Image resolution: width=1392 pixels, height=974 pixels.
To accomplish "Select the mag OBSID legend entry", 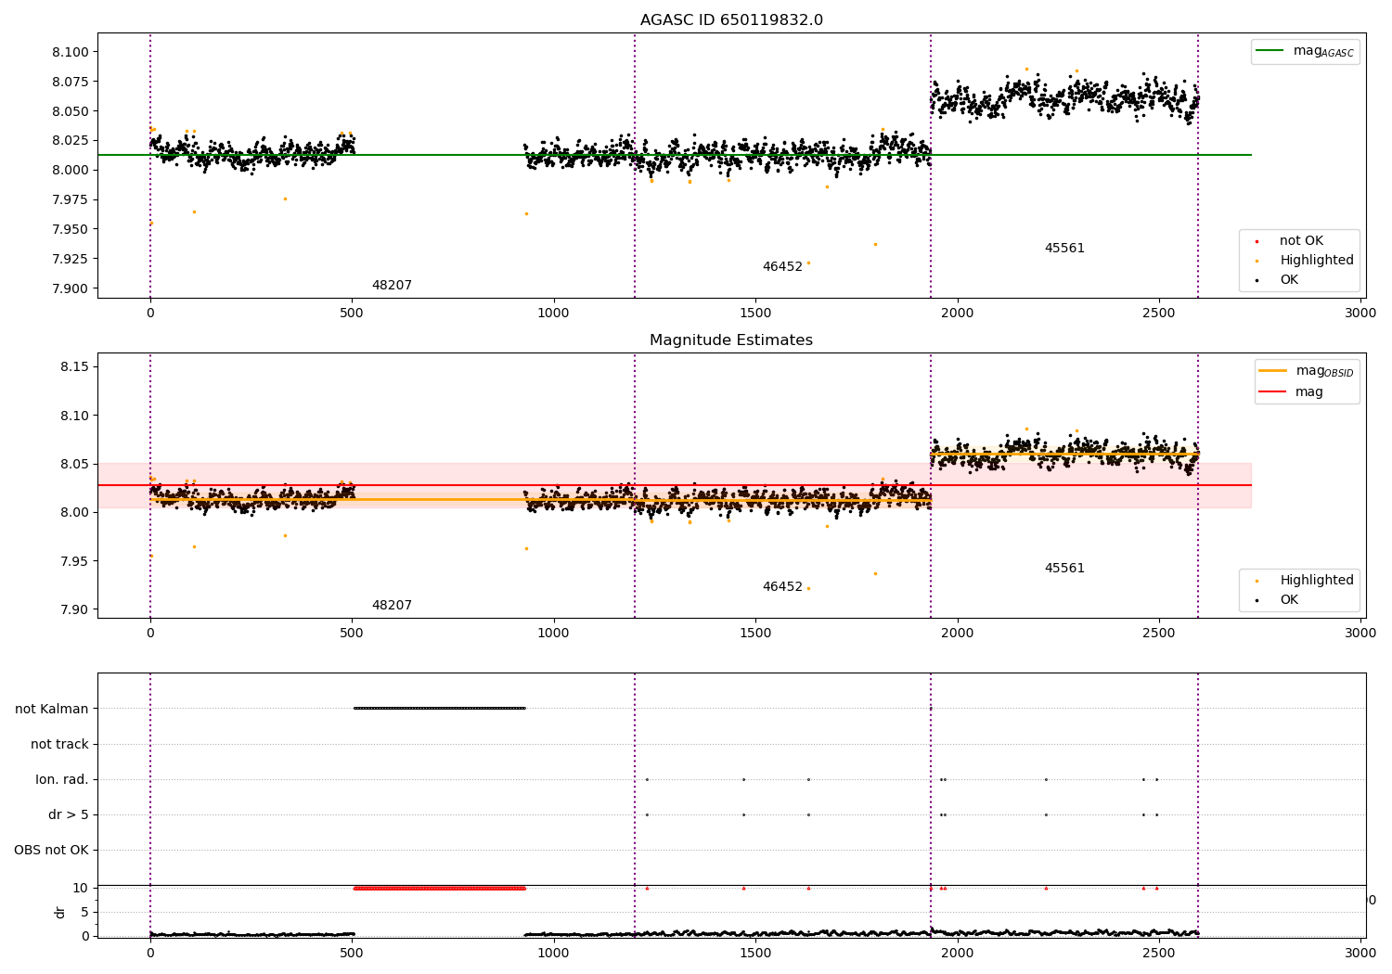I will [1307, 371].
